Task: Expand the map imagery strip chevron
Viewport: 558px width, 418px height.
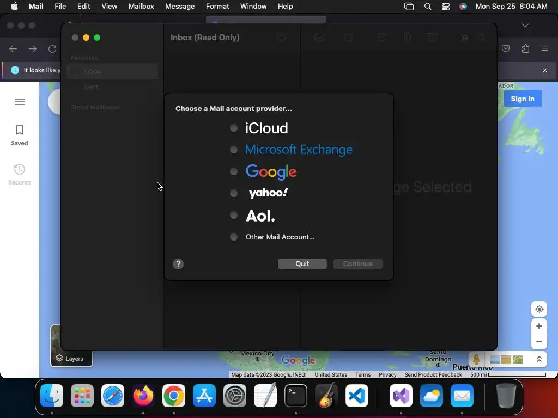Action: pyautogui.click(x=539, y=359)
